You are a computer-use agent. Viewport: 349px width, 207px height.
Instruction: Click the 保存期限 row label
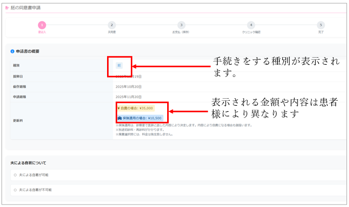point(19,87)
